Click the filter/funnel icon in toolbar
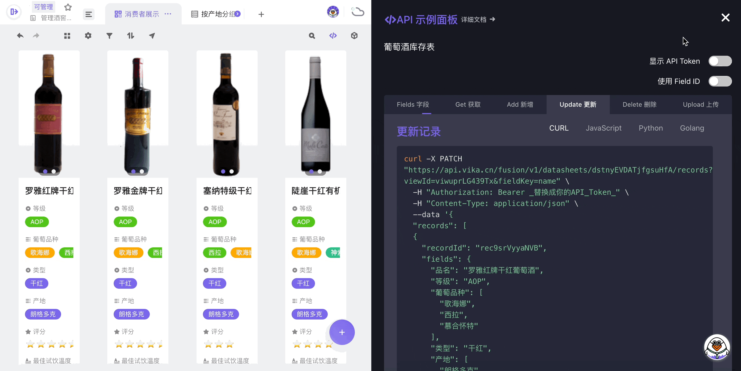This screenshot has height=371, width=741. click(109, 36)
